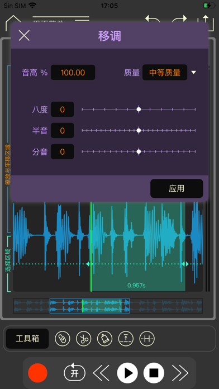
Task: Click the redo arrow icon
Action: (179, 20)
